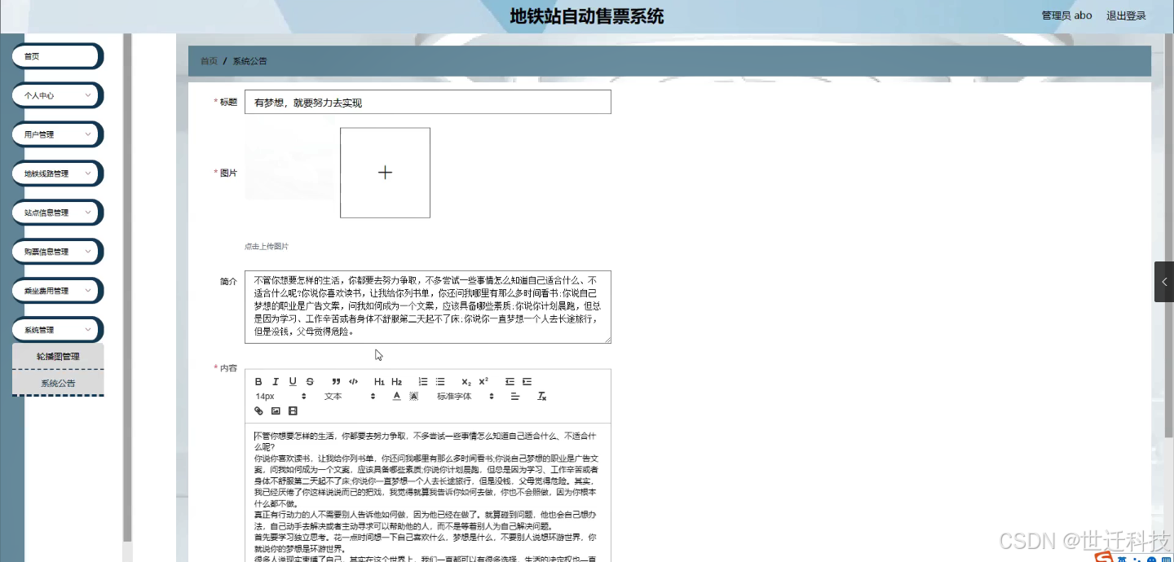Expand the 购票信息管理 sidebar menu

(x=57, y=252)
